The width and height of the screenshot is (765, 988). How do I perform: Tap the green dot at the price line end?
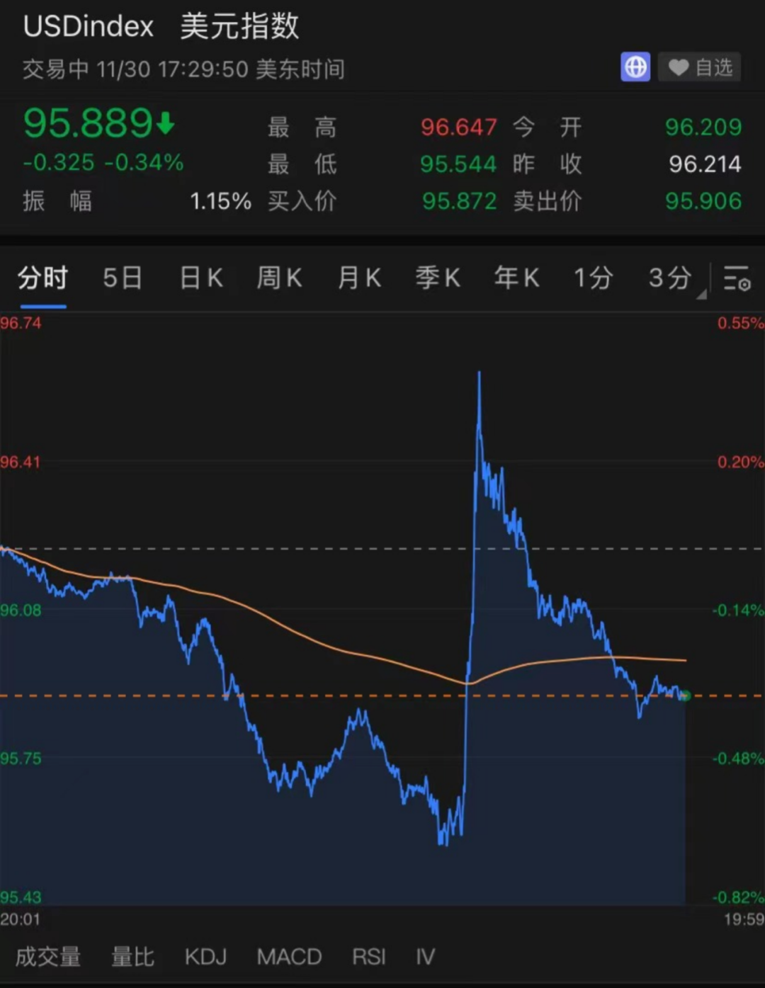point(685,696)
